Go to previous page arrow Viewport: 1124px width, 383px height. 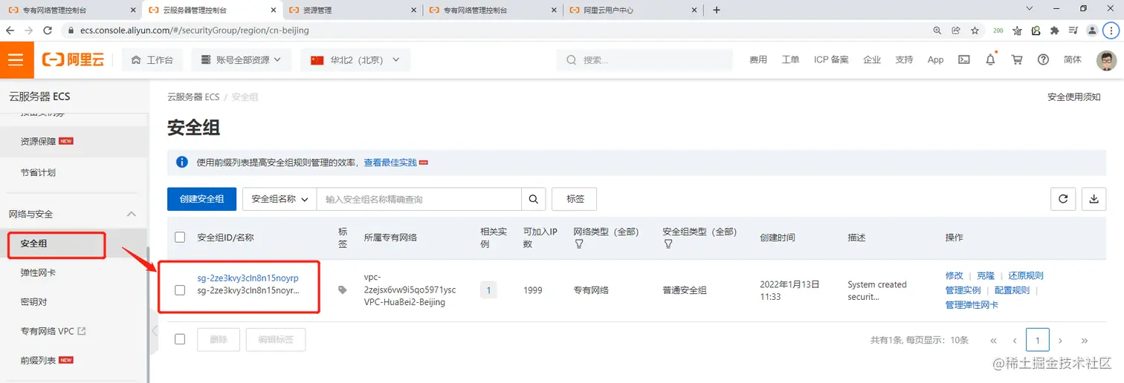click(1015, 340)
